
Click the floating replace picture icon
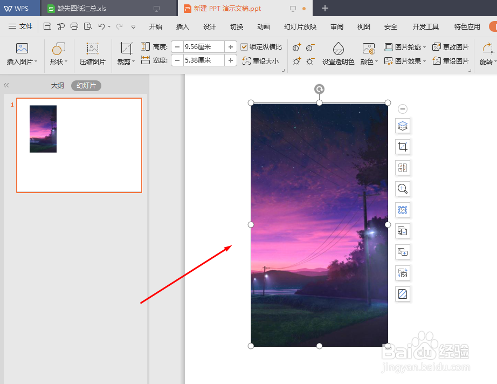click(403, 273)
